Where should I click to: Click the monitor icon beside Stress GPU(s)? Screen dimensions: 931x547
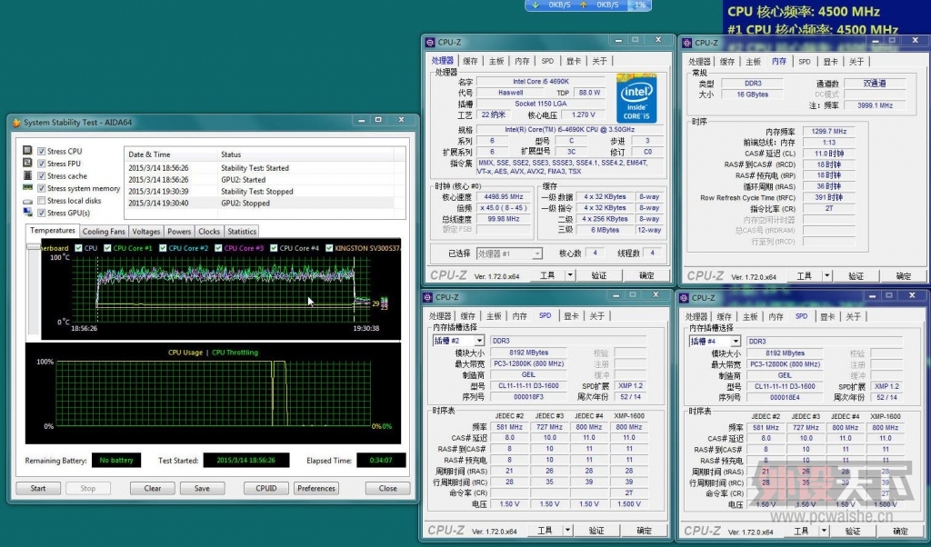click(x=27, y=213)
